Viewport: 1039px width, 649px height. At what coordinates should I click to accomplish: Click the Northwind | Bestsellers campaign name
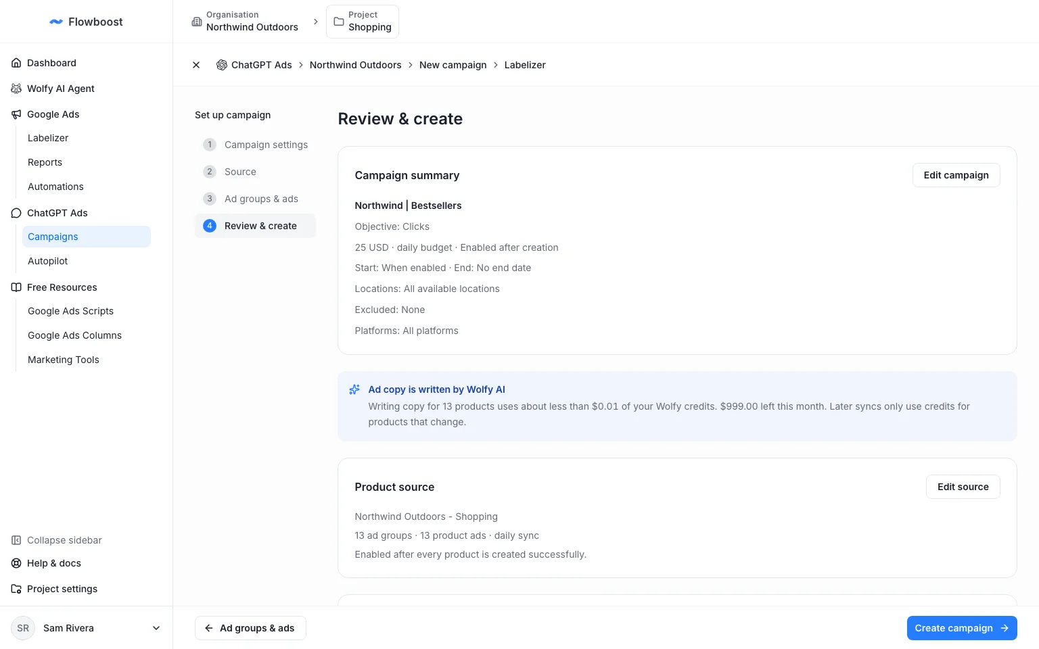(x=408, y=206)
